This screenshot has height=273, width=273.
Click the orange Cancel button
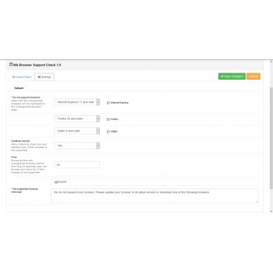point(253,76)
